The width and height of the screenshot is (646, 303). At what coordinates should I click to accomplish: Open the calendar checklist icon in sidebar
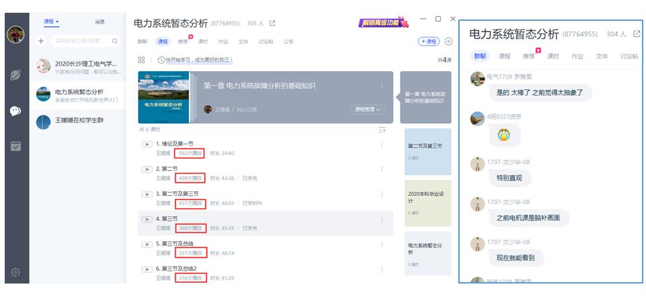coord(15,146)
